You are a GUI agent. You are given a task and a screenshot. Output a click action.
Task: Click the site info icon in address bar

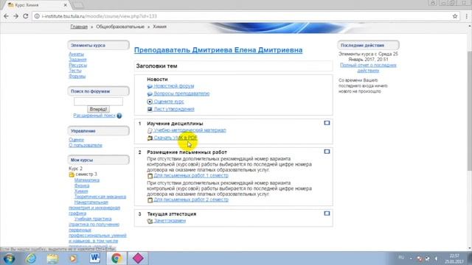pyautogui.click(x=37, y=16)
